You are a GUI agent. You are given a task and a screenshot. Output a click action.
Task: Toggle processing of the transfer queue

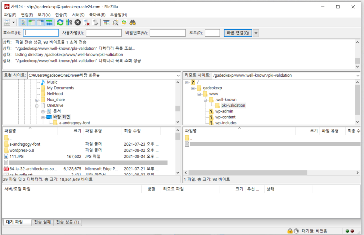69,22
